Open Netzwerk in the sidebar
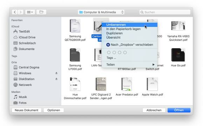Viewport: 203px width, 126px height. (x=23, y=85)
